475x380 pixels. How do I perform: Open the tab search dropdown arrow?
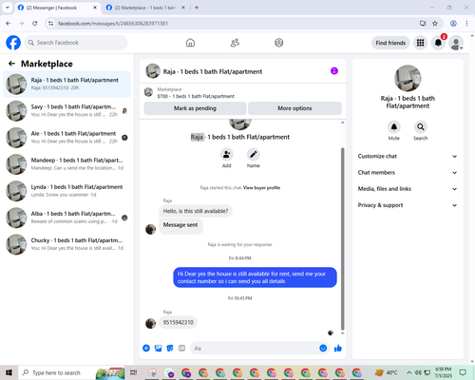pos(8,8)
